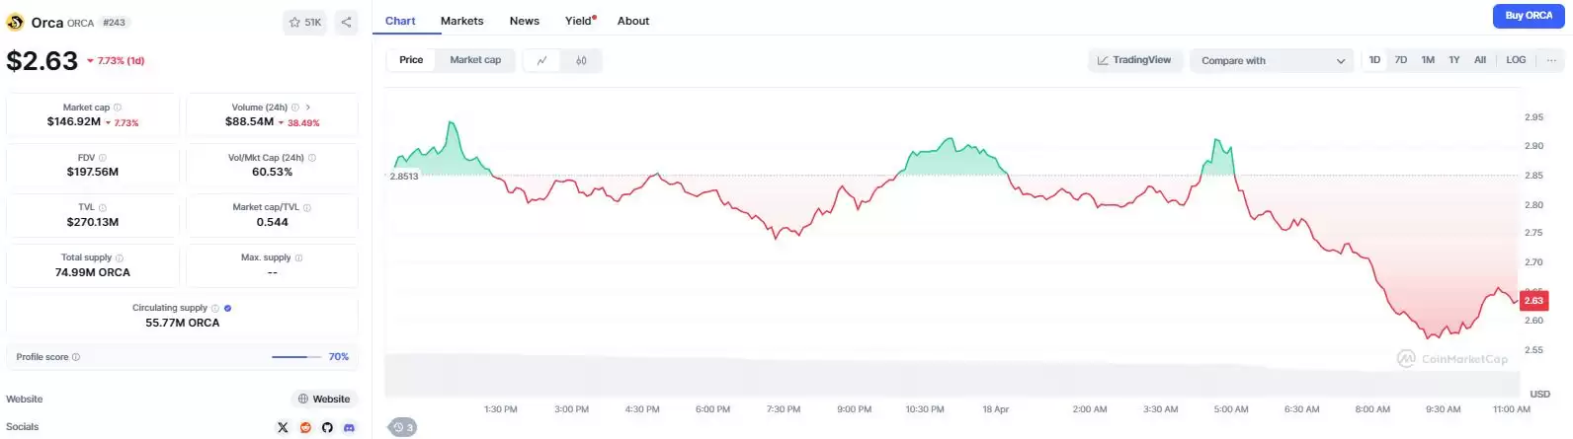Select the 7D chart time range
The width and height of the screenshot is (1573, 439).
tap(1400, 60)
